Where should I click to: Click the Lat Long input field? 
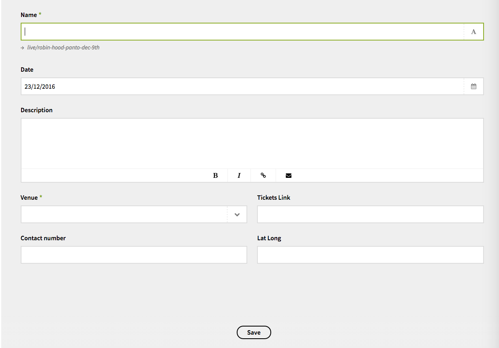tap(370, 255)
